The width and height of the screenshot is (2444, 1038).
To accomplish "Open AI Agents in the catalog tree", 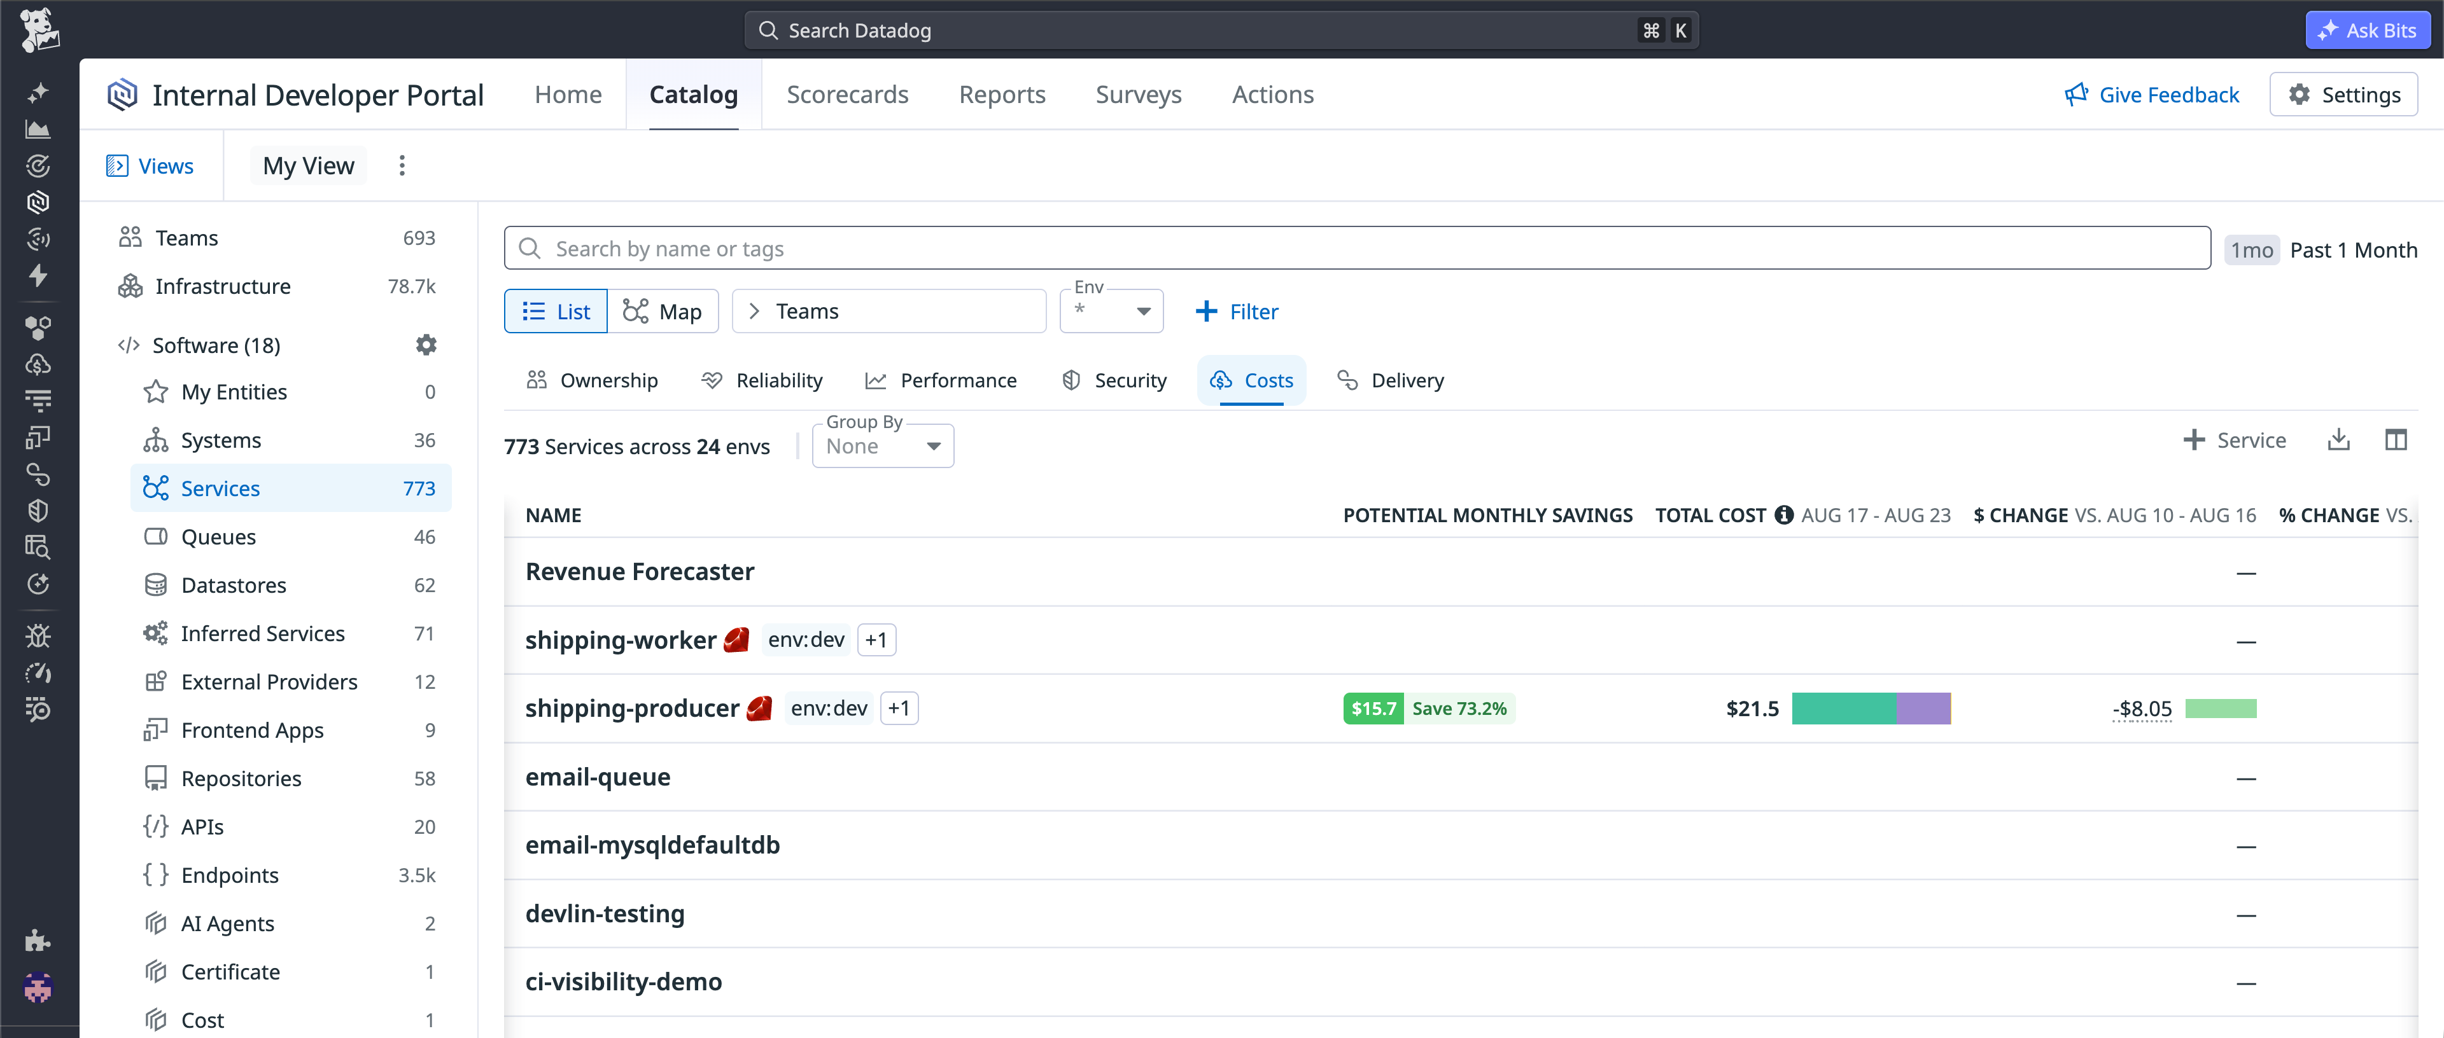I will 290,924.
